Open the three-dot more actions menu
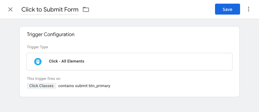Viewport: 259px width, 112px height. (248, 9)
